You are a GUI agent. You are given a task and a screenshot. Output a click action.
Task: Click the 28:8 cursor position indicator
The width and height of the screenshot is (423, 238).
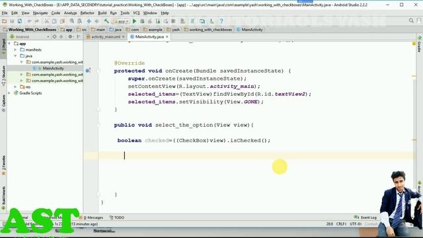[x=329, y=224]
